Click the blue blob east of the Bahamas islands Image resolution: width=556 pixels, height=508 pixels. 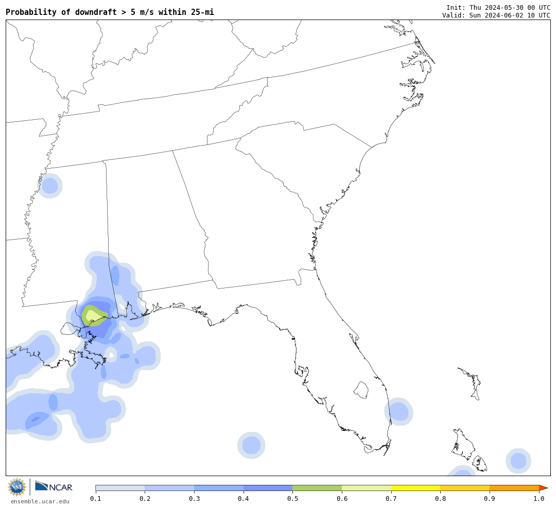coord(518,461)
